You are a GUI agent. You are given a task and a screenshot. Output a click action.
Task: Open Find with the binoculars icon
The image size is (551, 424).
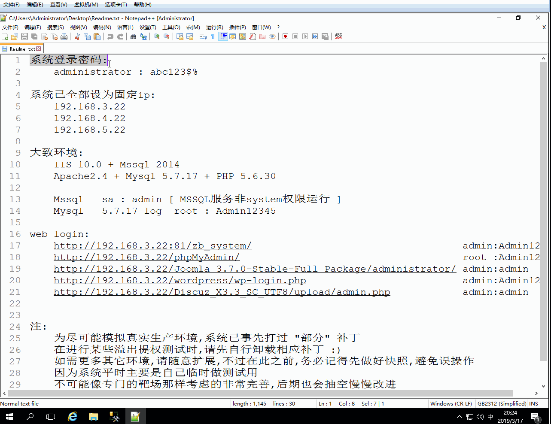(x=133, y=36)
